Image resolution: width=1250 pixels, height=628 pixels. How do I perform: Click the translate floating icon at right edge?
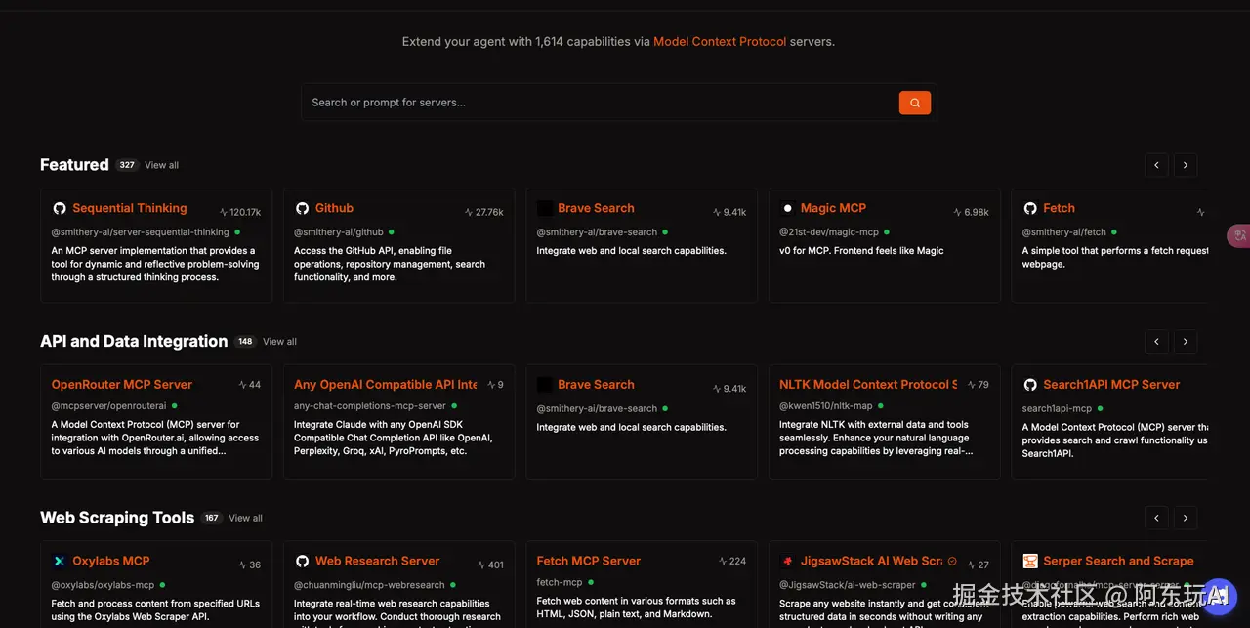tap(1238, 235)
